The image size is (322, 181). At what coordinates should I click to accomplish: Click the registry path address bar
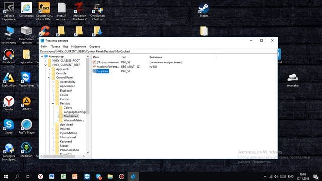(x=158, y=51)
